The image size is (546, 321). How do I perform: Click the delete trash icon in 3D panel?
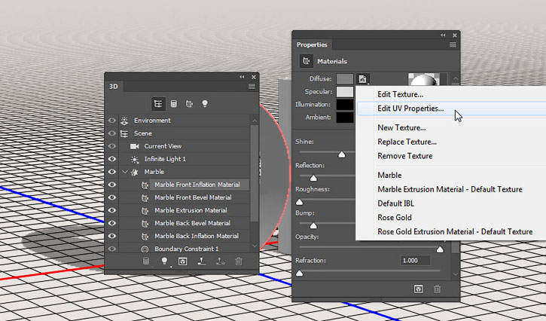pyautogui.click(x=239, y=261)
